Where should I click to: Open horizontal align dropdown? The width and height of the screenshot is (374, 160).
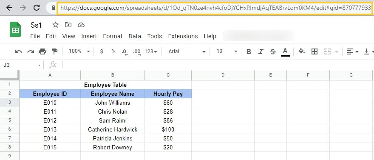(352, 51)
